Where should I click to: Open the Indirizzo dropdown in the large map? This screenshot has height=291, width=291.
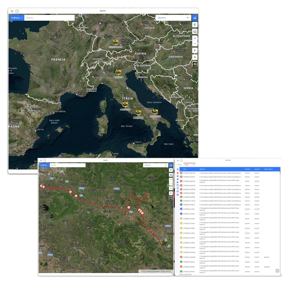(x=17, y=17)
